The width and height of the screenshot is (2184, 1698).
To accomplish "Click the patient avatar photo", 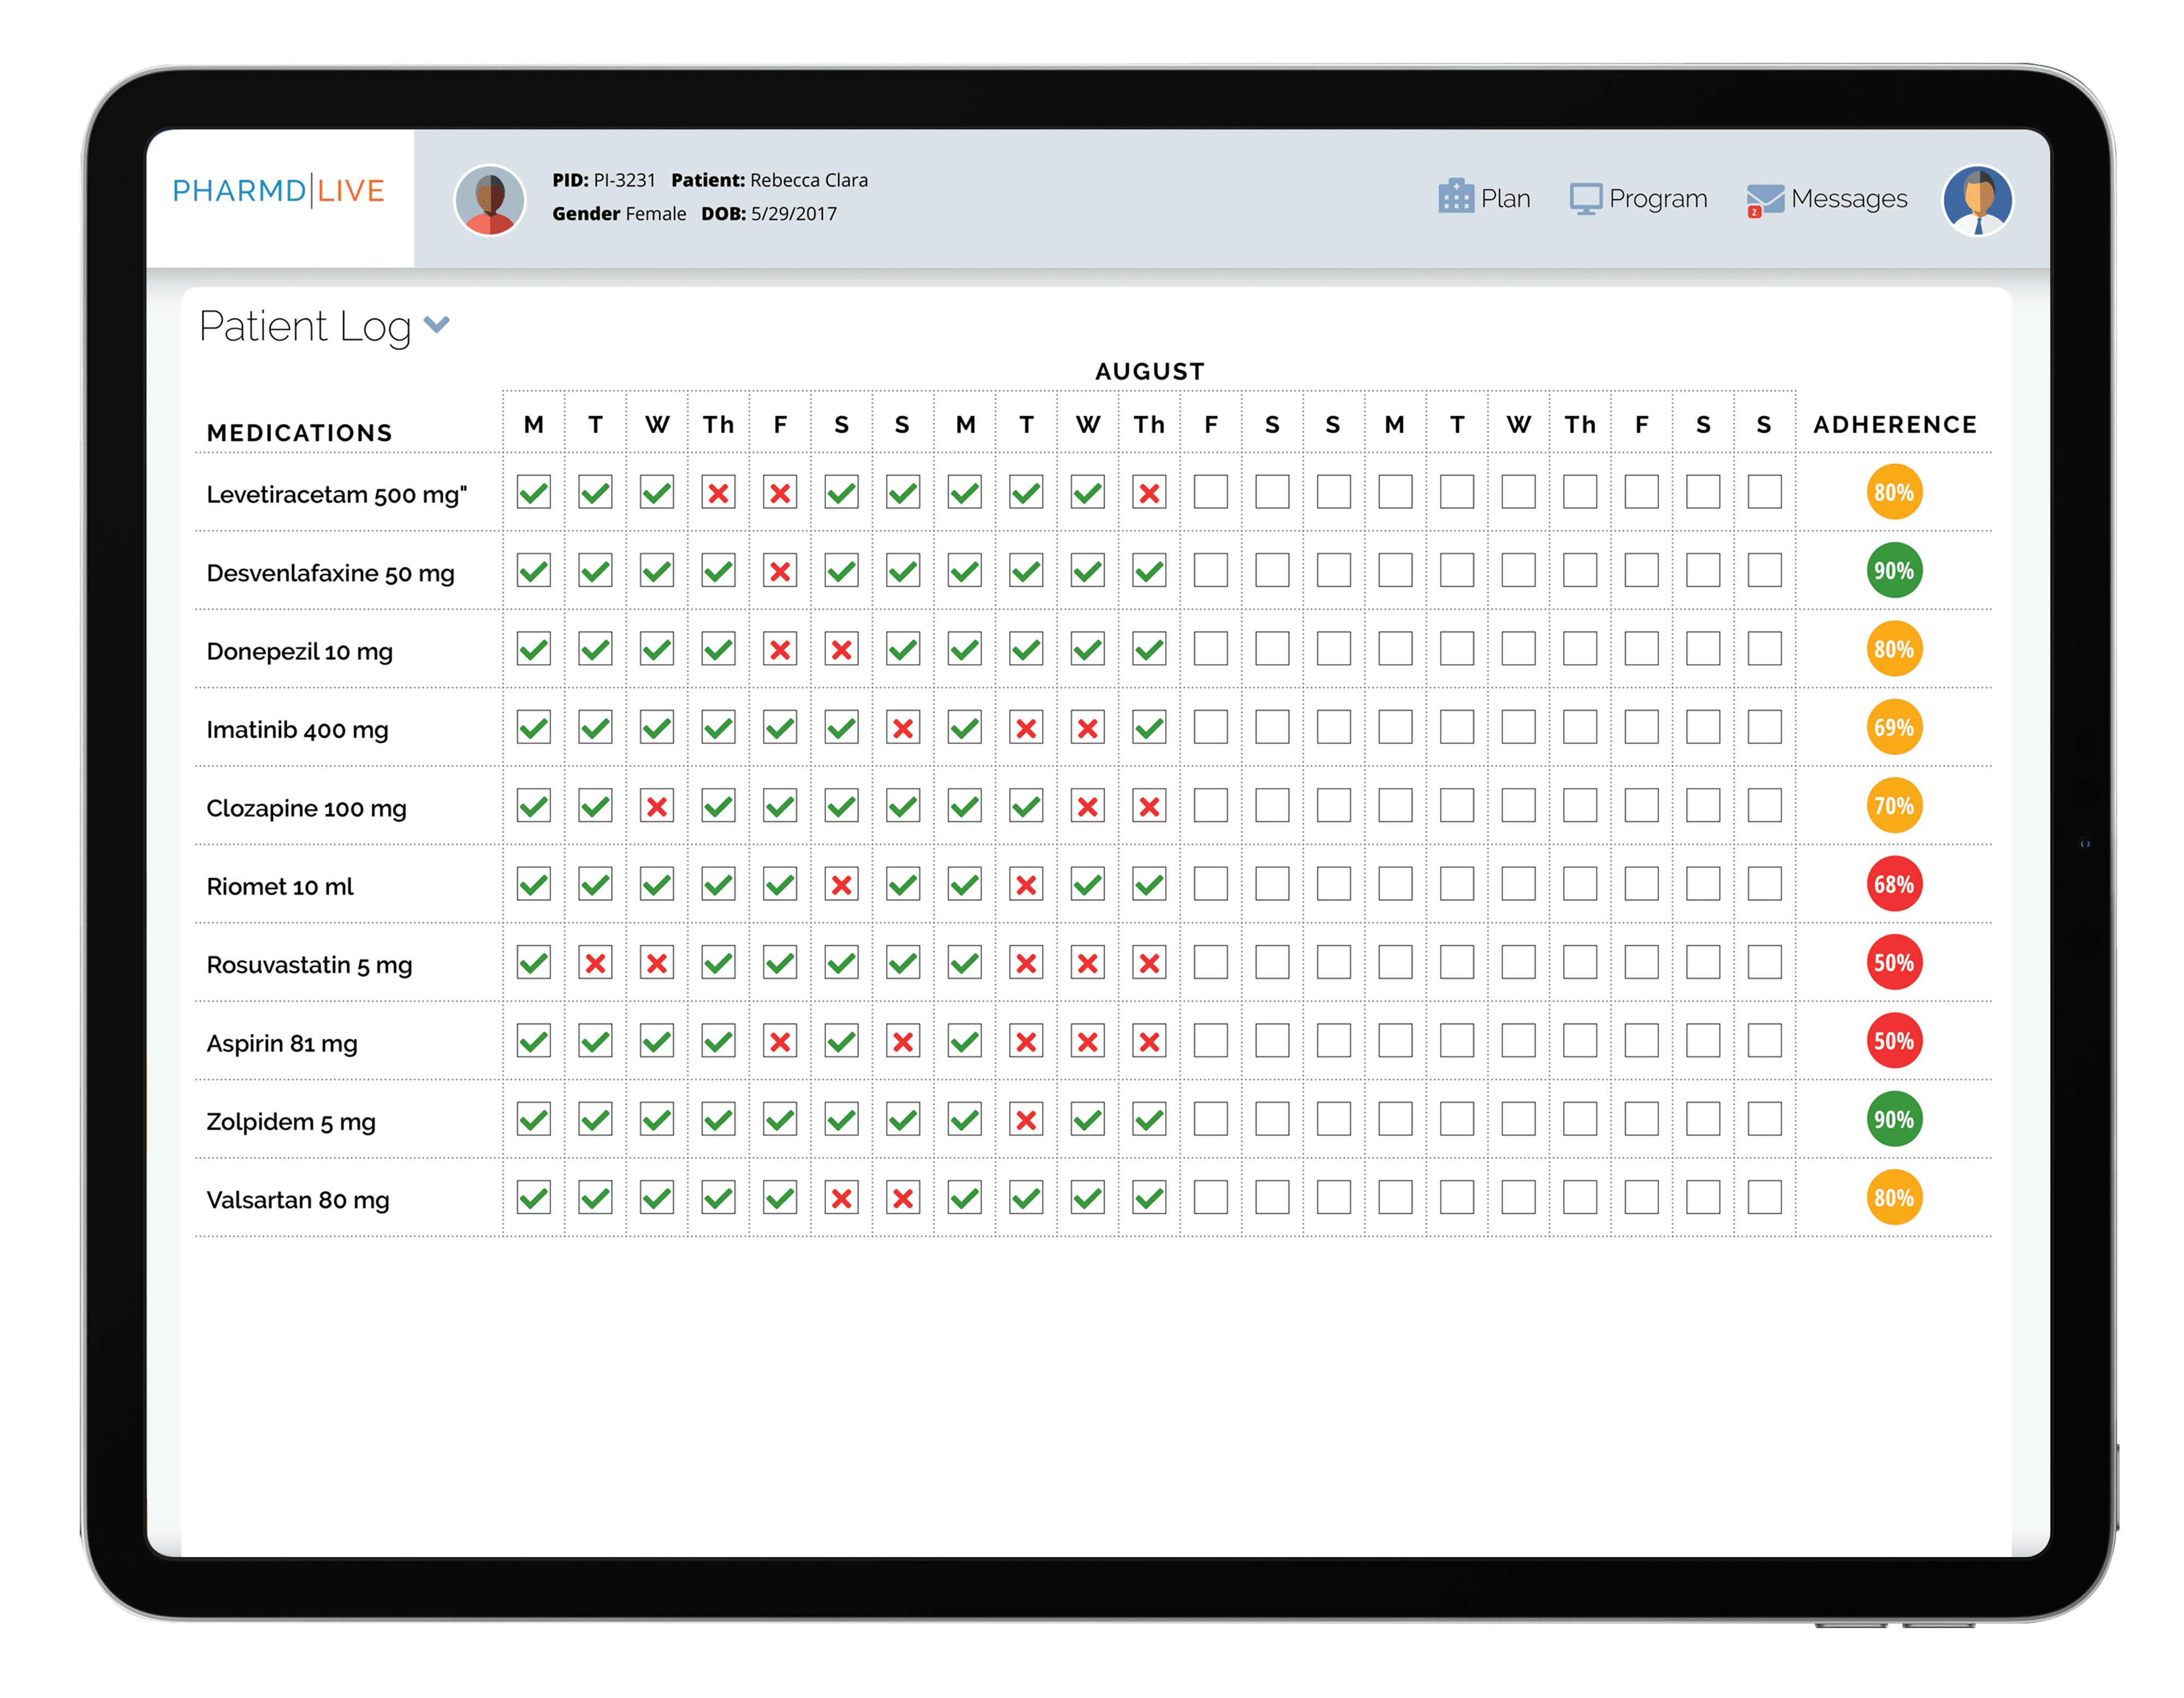I will click(490, 200).
